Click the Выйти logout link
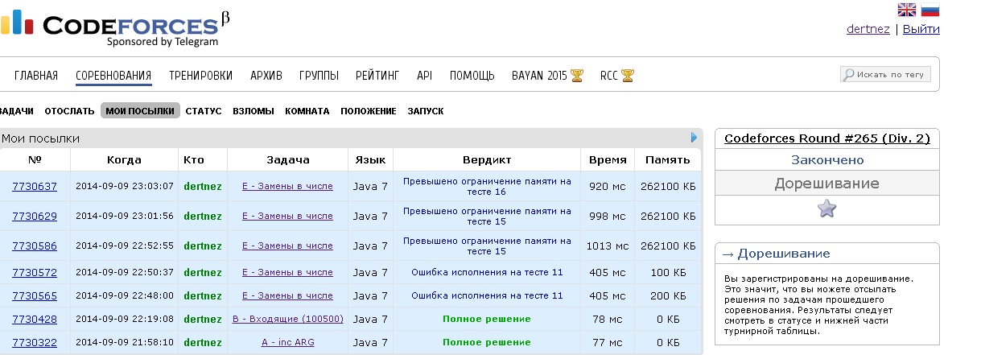Image resolution: width=981 pixels, height=355 pixels. point(921,29)
